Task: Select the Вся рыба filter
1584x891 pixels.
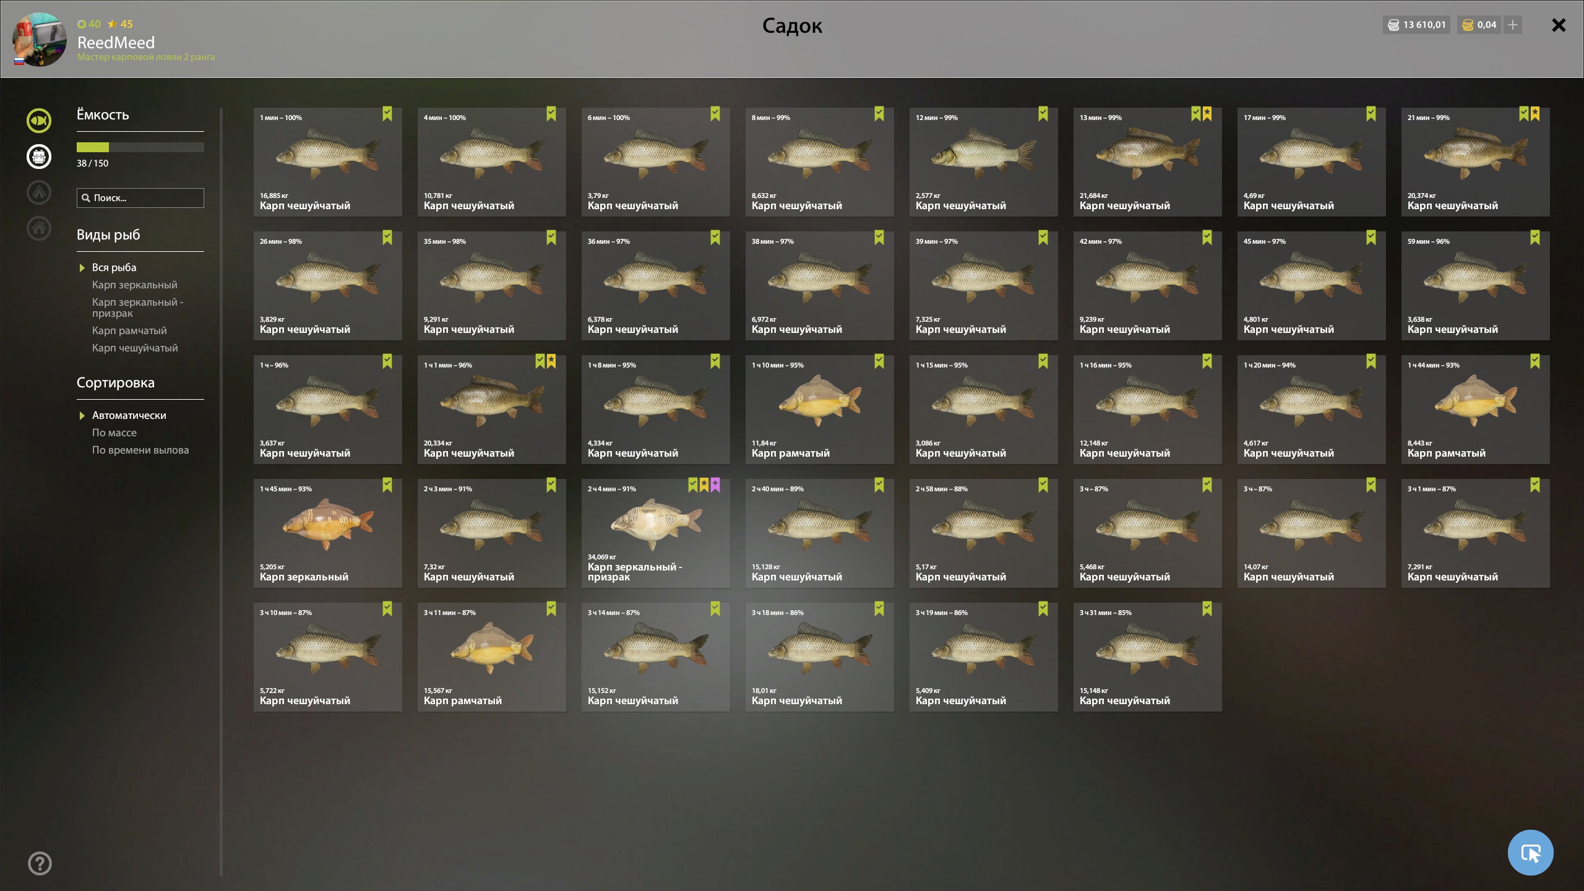Action: click(x=114, y=267)
